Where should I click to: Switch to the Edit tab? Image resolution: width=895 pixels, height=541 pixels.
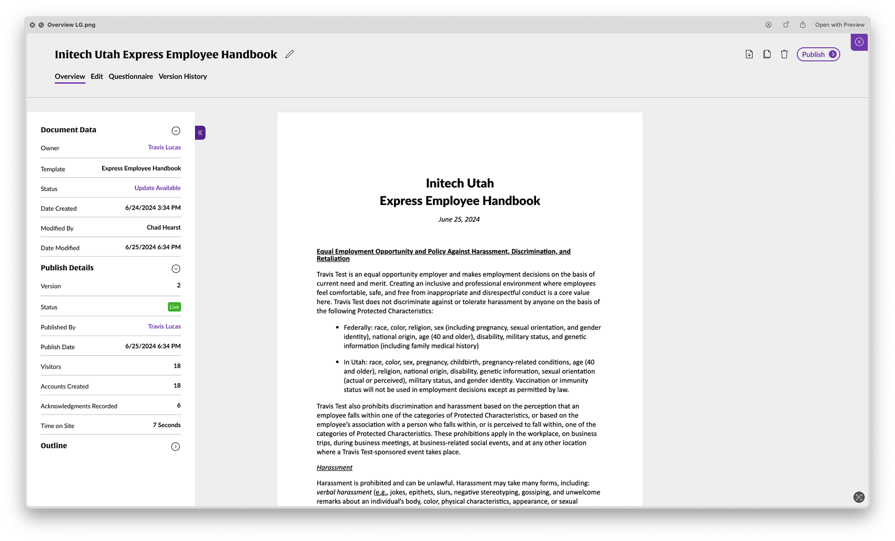pyautogui.click(x=96, y=76)
